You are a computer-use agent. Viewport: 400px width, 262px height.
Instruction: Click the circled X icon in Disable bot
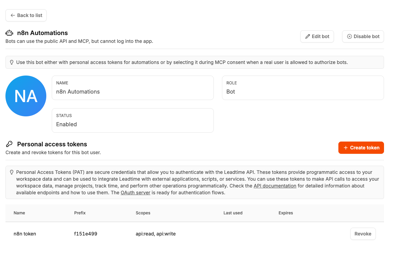tap(349, 36)
